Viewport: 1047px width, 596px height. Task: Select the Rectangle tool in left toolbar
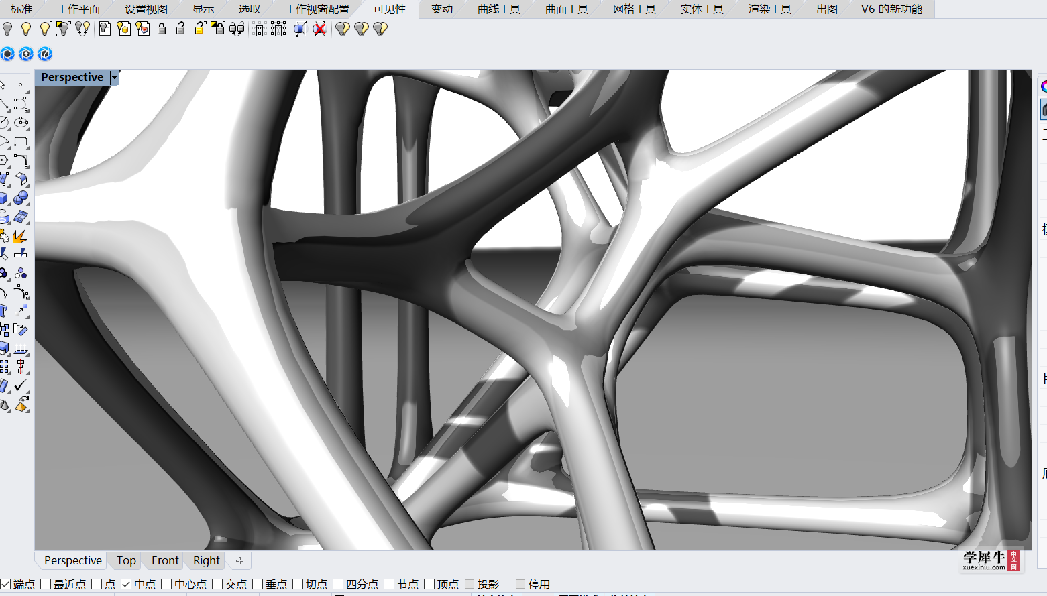click(x=21, y=141)
